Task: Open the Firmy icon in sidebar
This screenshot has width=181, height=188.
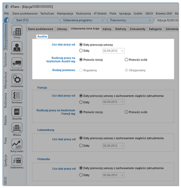Action: (x=17, y=30)
